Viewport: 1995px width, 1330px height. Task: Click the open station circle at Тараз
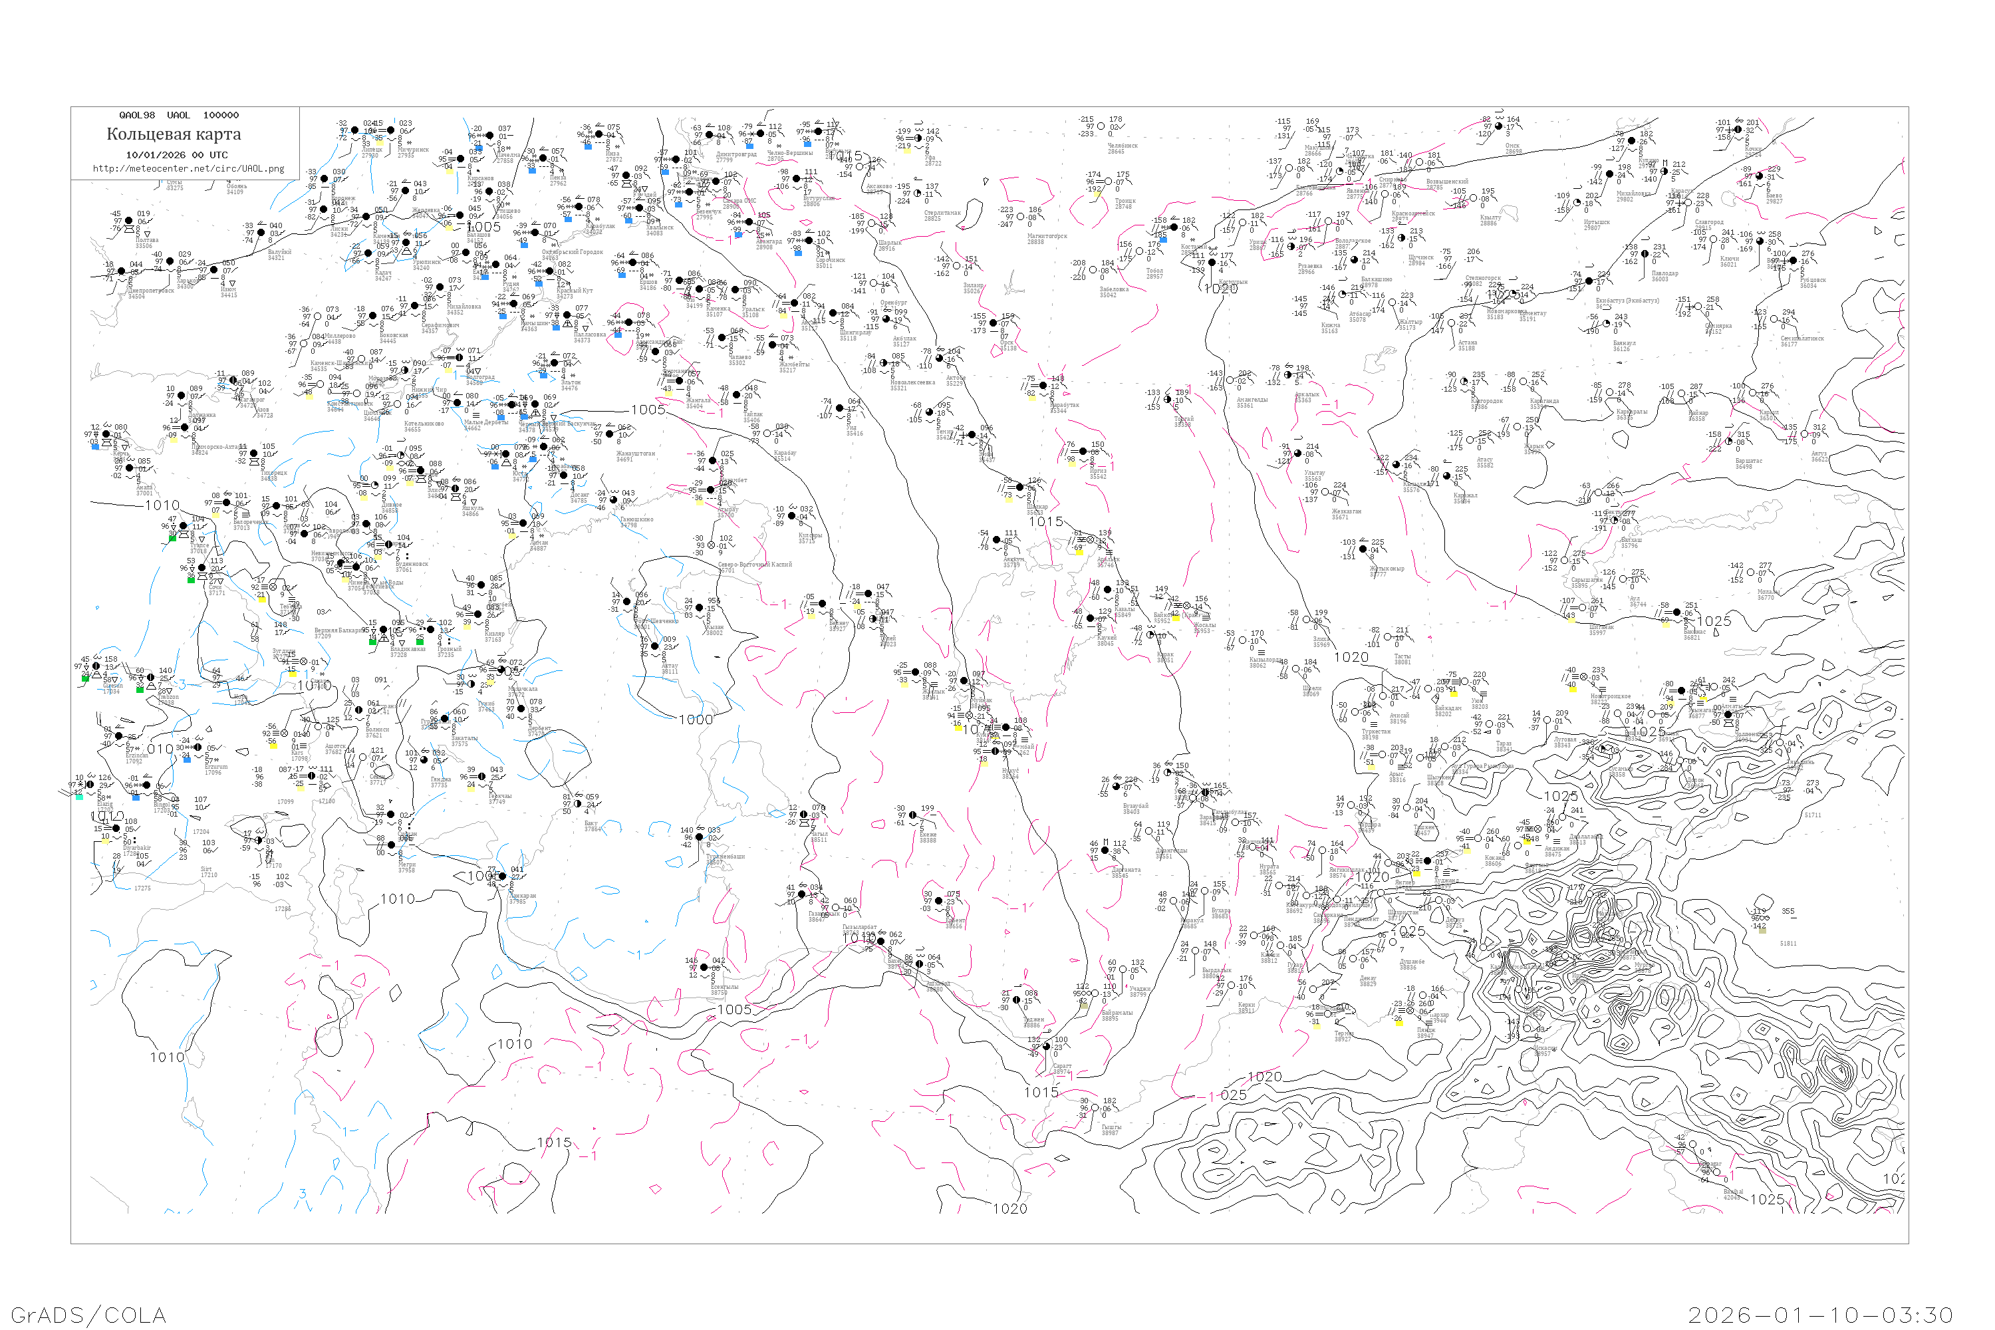[1490, 724]
